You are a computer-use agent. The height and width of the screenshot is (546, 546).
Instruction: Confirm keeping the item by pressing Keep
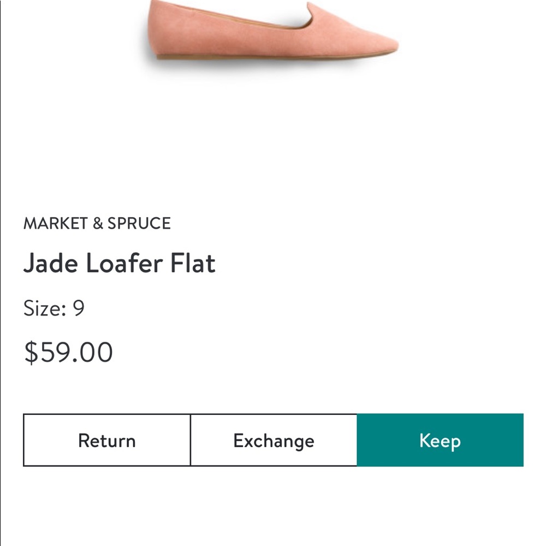pyautogui.click(x=440, y=440)
